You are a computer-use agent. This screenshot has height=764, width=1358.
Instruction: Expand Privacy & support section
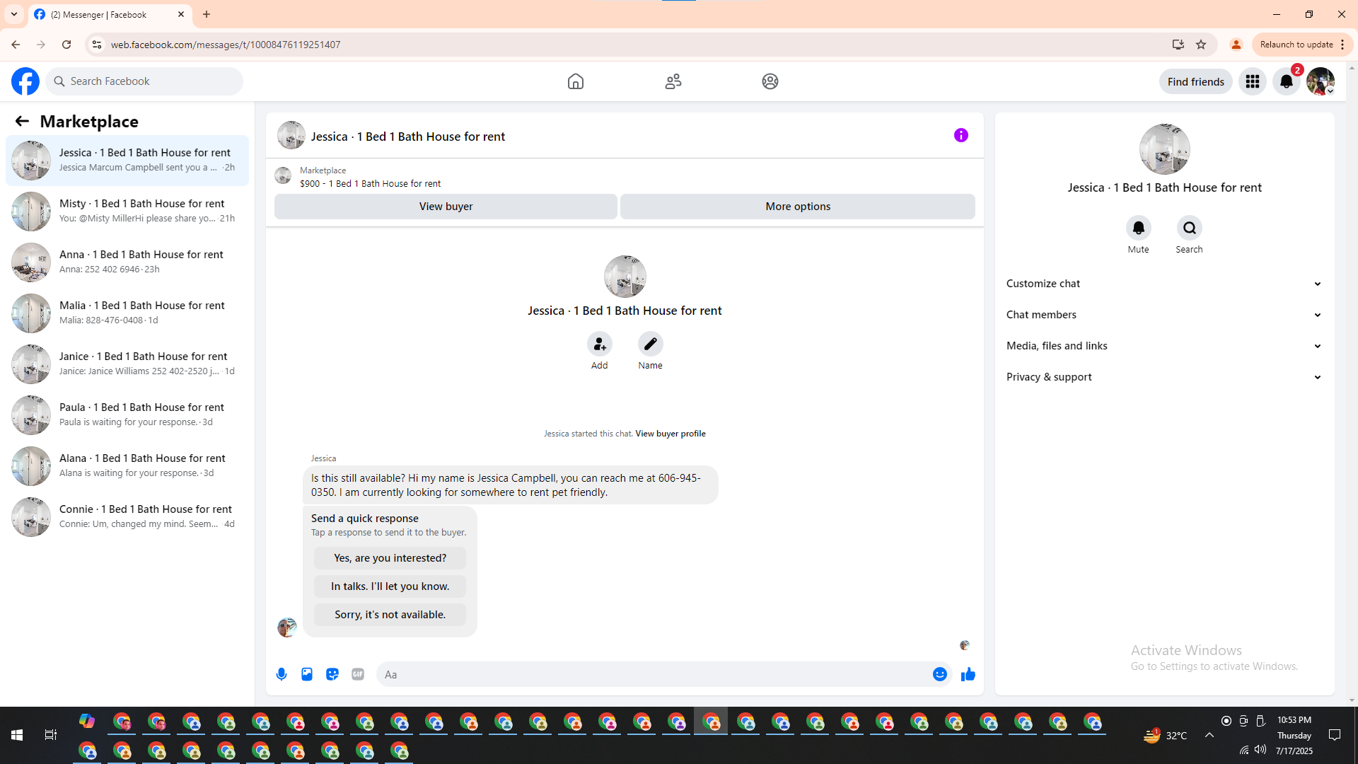[x=1164, y=377]
